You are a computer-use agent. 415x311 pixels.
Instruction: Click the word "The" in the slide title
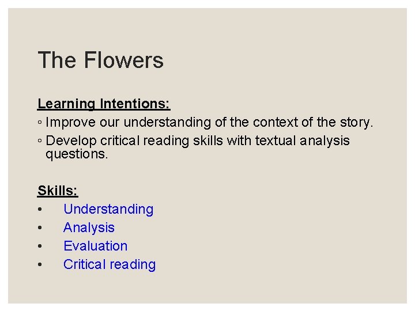pyautogui.click(x=57, y=60)
